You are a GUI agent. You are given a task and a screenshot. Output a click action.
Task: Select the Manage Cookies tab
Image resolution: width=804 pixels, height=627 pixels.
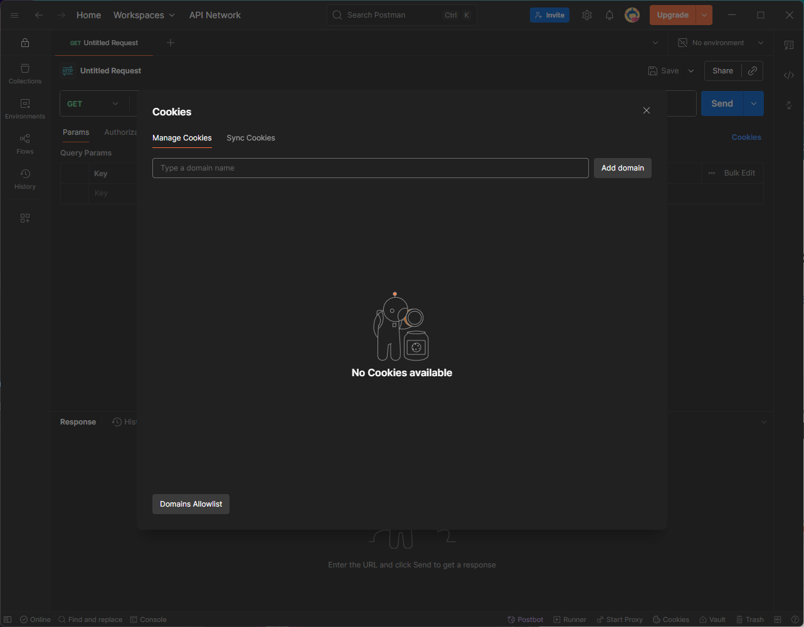[182, 138]
